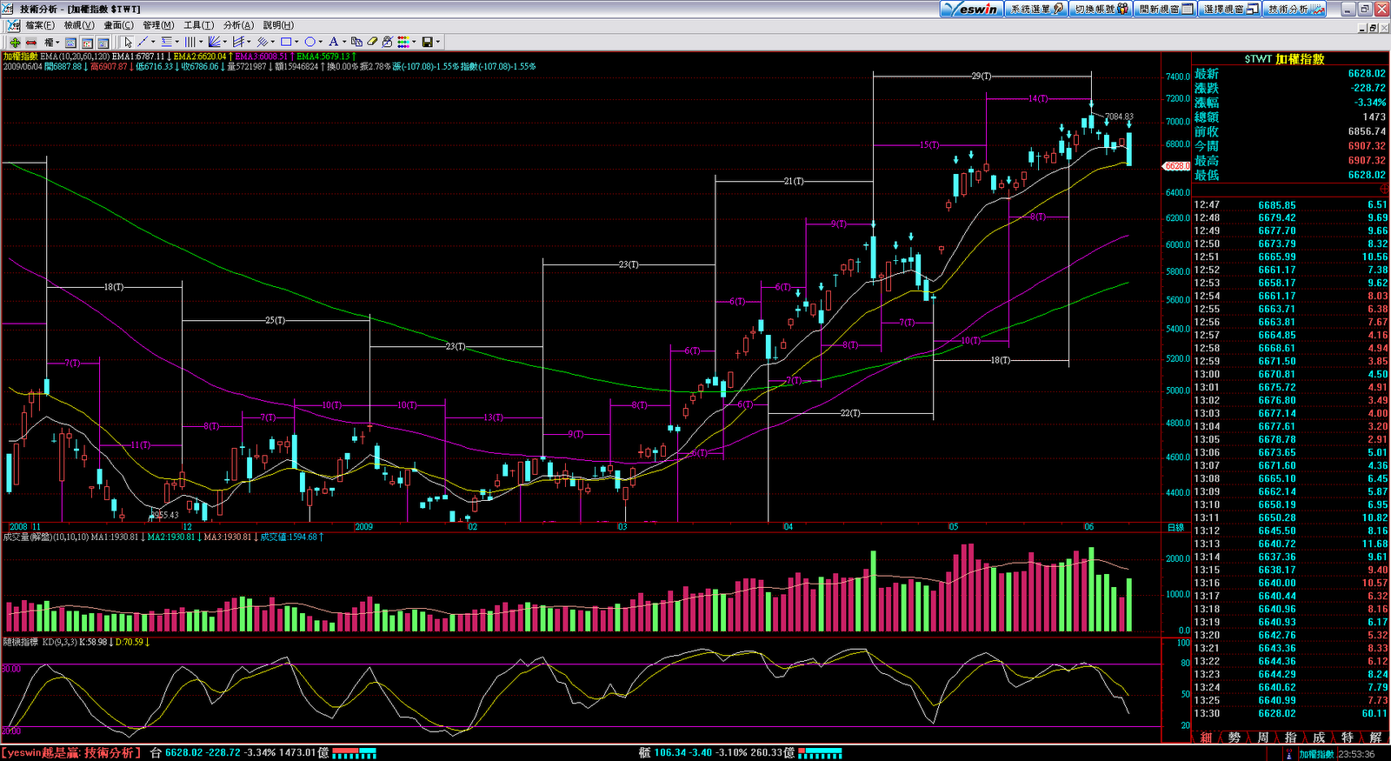The height and width of the screenshot is (761, 1391).
Task: Select the horizontal retracement lines tool
Action: pyautogui.click(x=166, y=42)
